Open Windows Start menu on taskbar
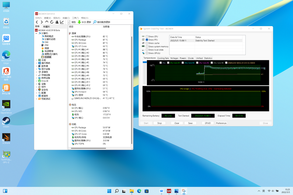Viewport: 293px width, 195px height. (x=109, y=191)
